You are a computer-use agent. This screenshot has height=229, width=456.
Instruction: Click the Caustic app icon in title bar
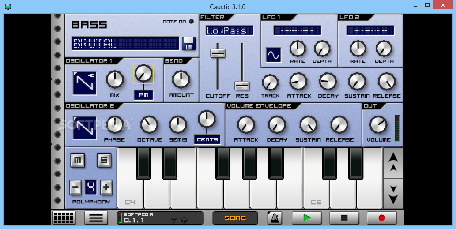pyautogui.click(x=8, y=6)
